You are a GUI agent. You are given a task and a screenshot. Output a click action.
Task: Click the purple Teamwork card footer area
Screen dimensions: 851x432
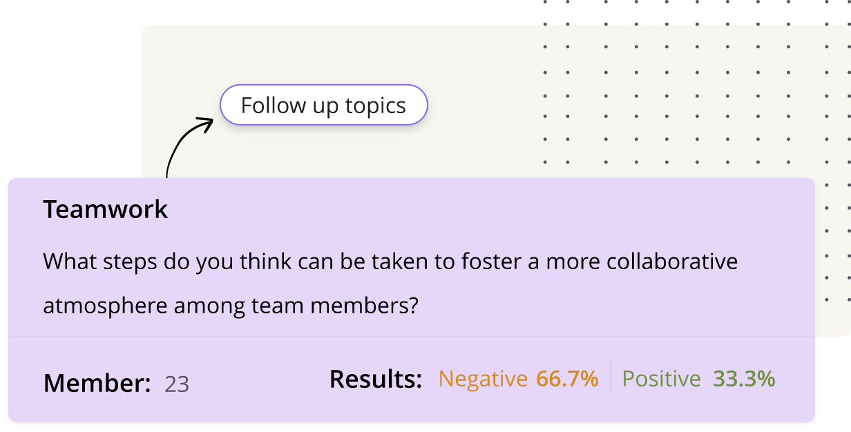click(x=412, y=379)
